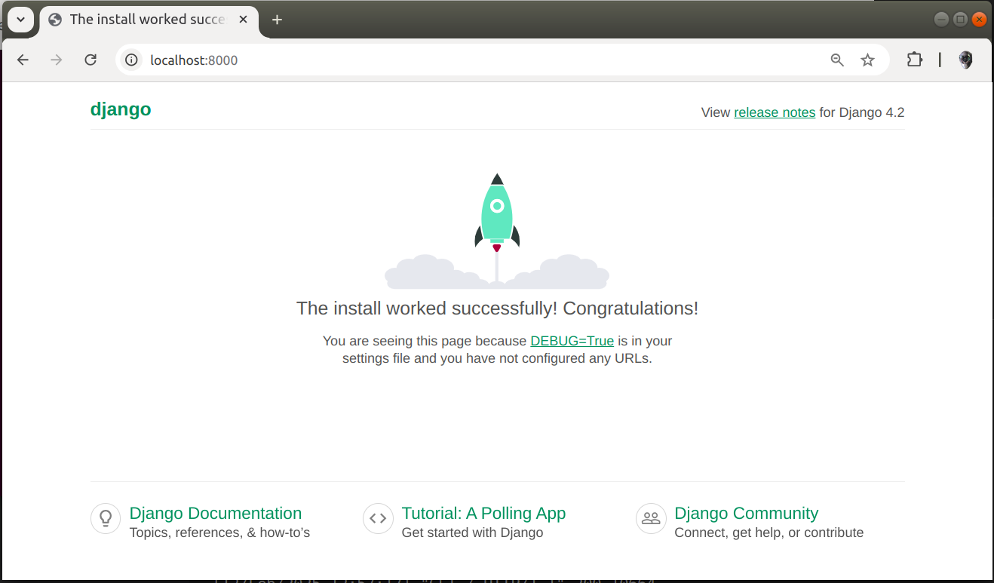This screenshot has height=583, width=994.
Task: Click the 'The install worked successfully! Congratulations!' heading
Action: (x=497, y=308)
